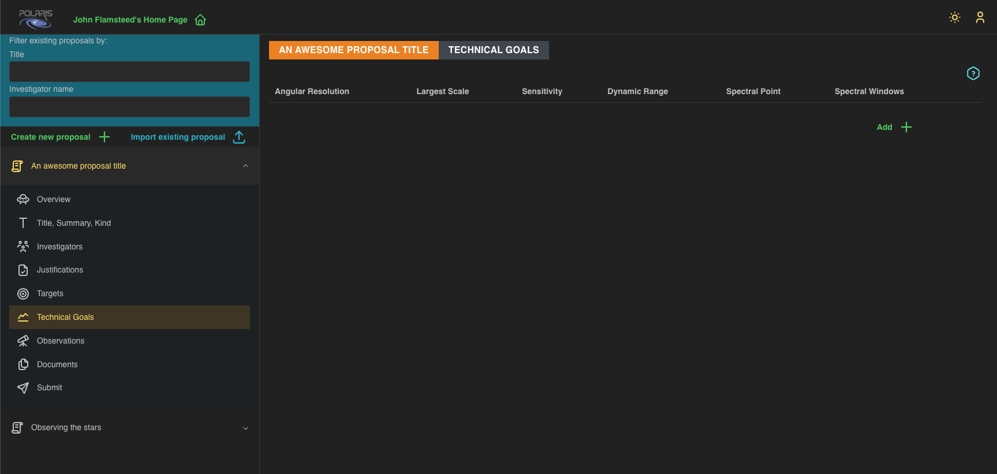This screenshot has width=997, height=474.
Task: Click the help hexagon question icon
Action: point(973,73)
